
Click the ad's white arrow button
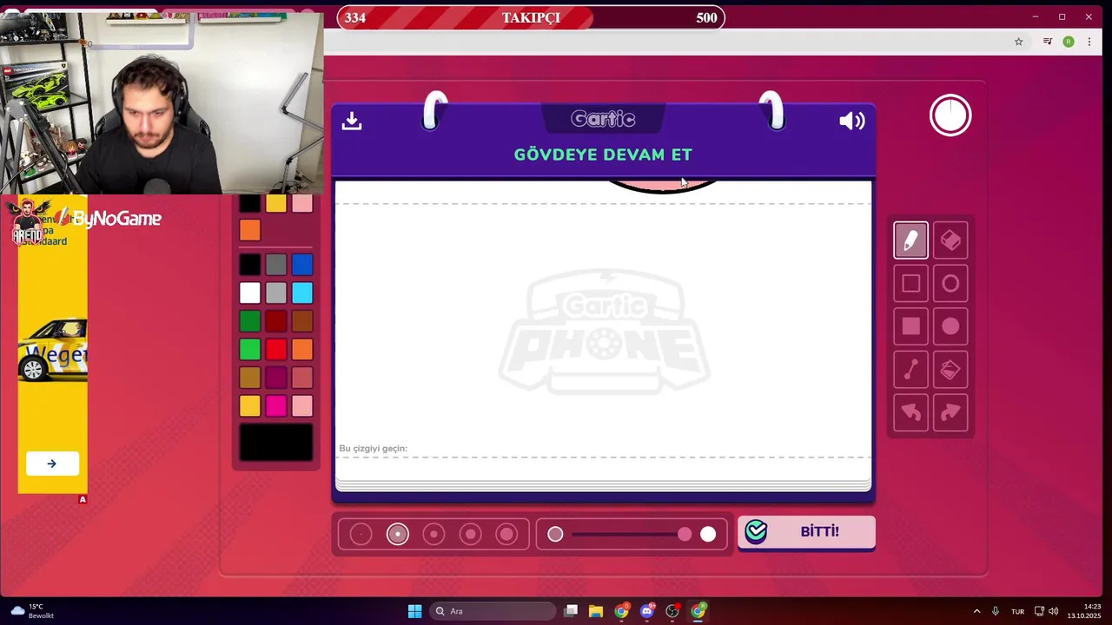52,464
